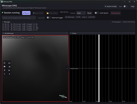137x104 pixels.
Task: Click the notes input field
Action: [19, 18]
